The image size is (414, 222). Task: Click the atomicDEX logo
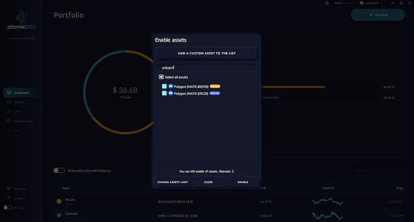[22, 21]
